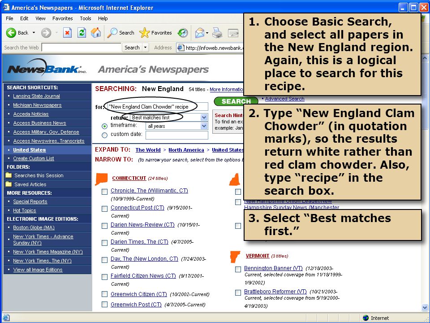Click the page scrollbar up arrow

[425, 58]
